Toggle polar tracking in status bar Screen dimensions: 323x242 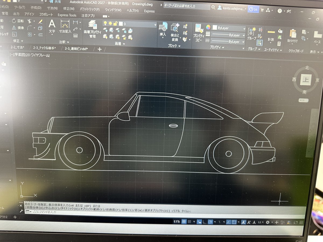click(210, 222)
